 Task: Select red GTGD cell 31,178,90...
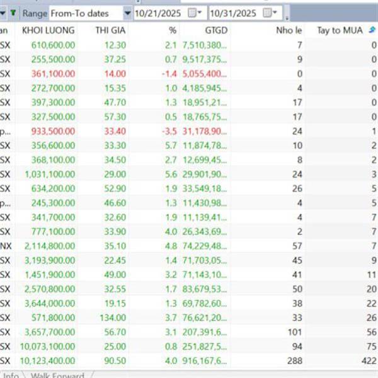click(x=204, y=131)
